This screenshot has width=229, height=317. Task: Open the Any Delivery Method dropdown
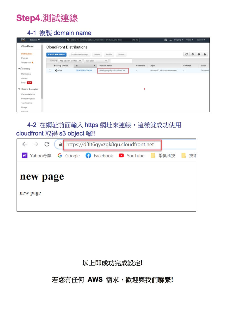(x=70, y=61)
